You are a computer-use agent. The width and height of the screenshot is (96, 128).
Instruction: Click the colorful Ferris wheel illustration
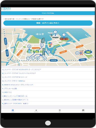(50, 44)
